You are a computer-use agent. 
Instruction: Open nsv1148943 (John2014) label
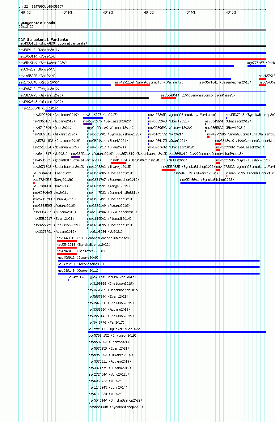108,387
